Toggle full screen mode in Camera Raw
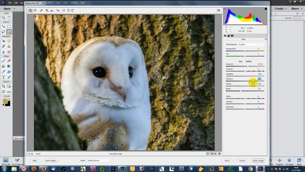305x172 pixels. (218, 11)
